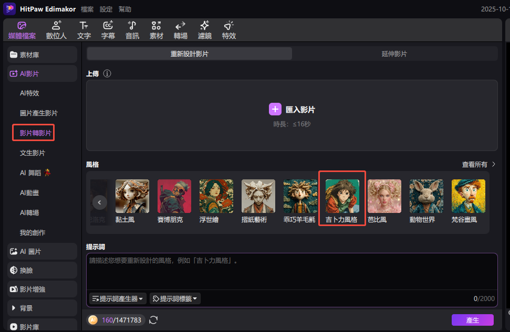Open the 字幕 subtitles panel

coord(108,30)
